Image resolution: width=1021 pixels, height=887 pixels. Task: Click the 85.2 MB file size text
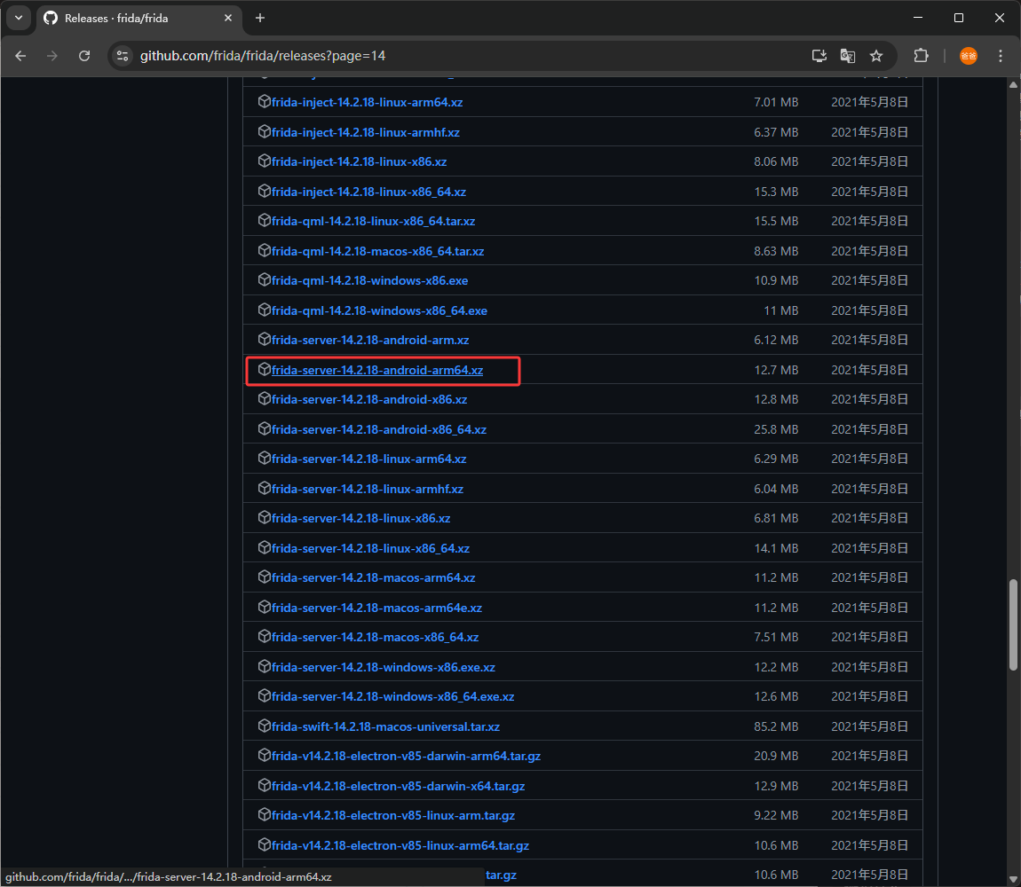[x=776, y=727]
